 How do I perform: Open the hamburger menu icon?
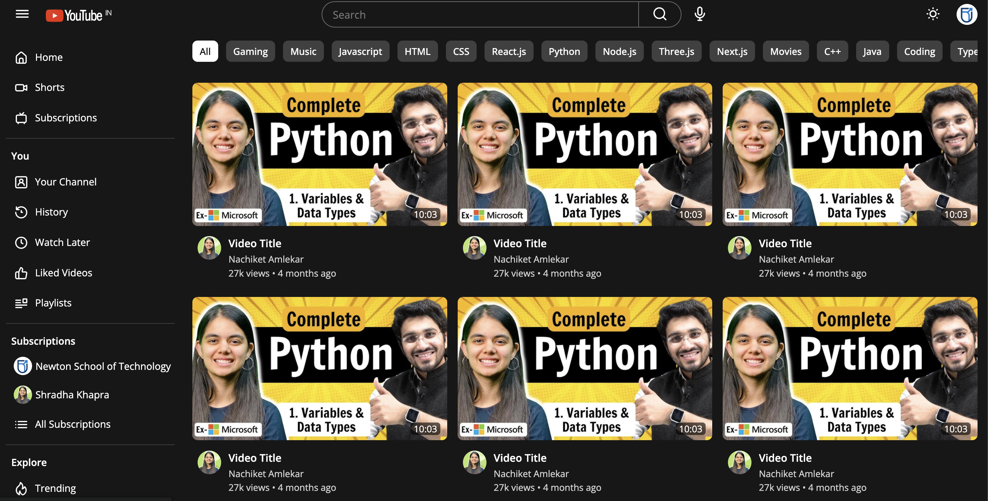click(x=22, y=14)
